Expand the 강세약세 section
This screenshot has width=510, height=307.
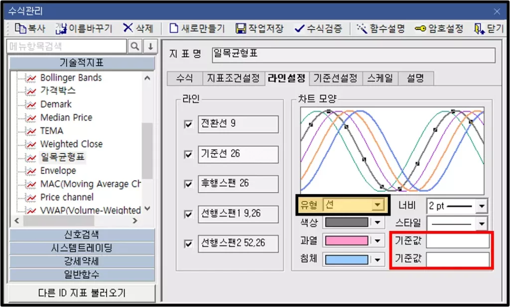click(82, 262)
